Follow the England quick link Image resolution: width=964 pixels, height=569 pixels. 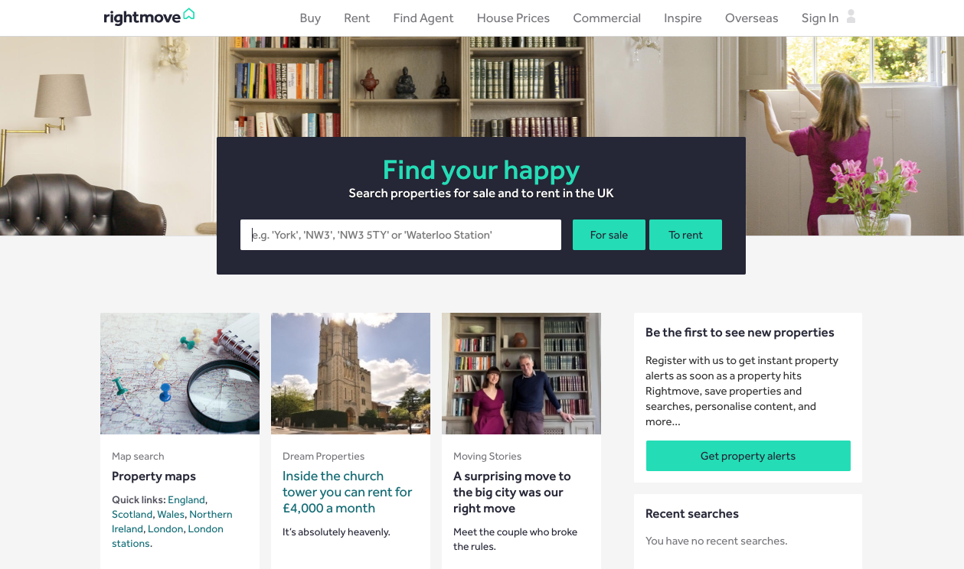point(186,500)
